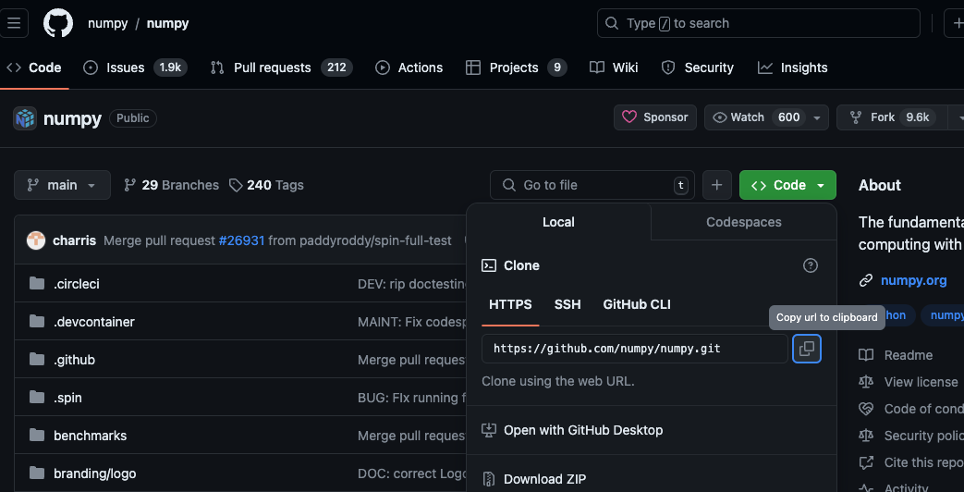Open the benchmarks folder
This screenshot has height=492, width=964.
tap(91, 436)
